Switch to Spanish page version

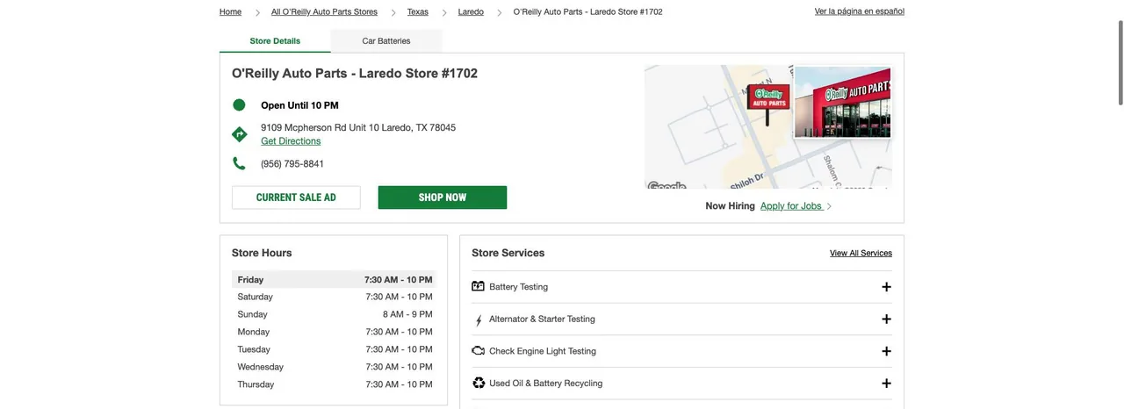(860, 11)
